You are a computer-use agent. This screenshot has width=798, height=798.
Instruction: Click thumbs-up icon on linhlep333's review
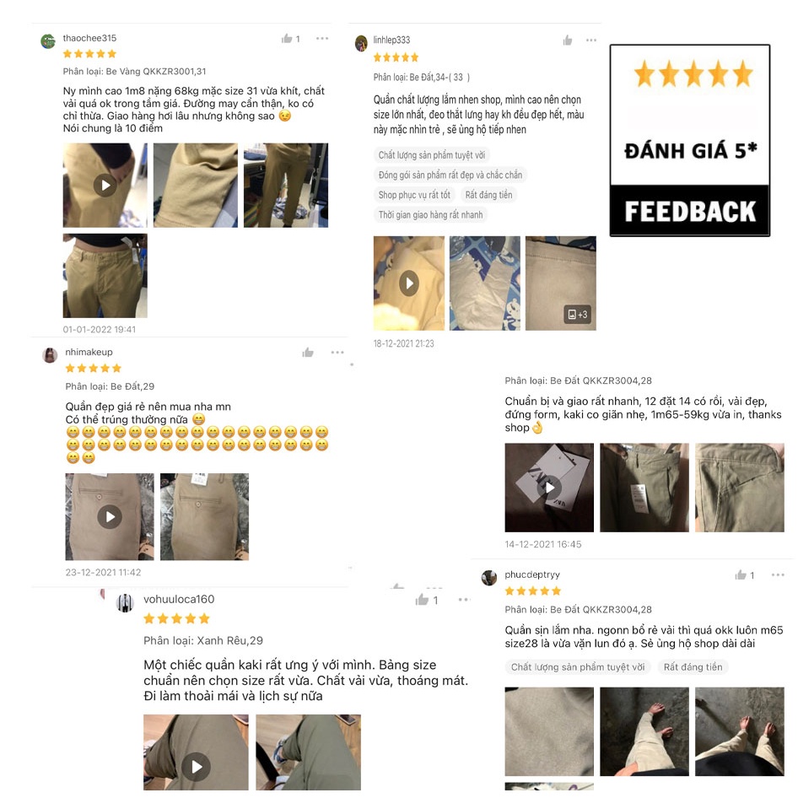pyautogui.click(x=568, y=40)
